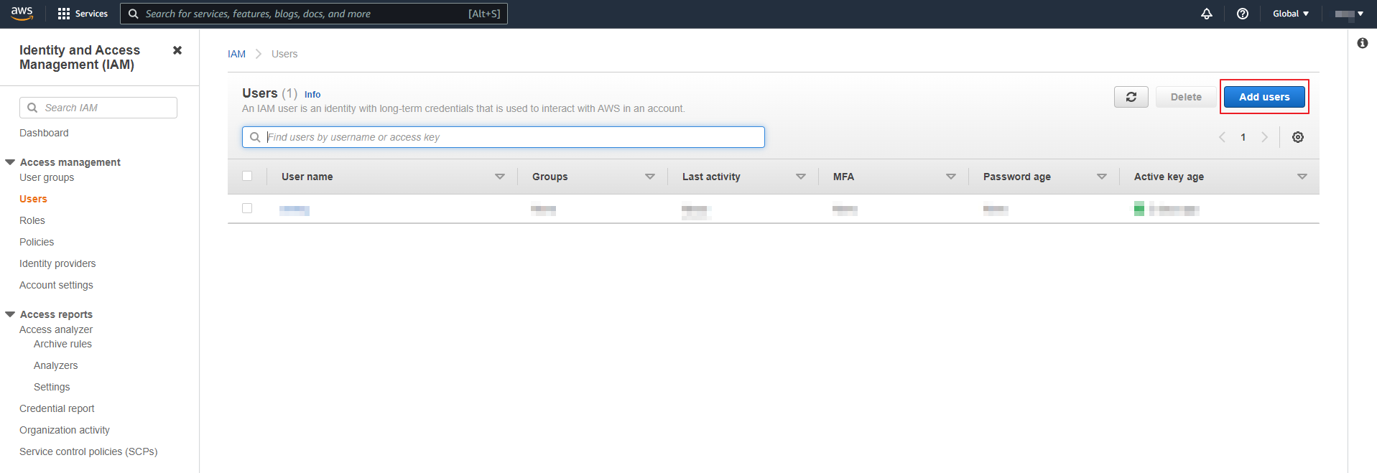
Task: Go to next page of users
Action: point(1265,137)
